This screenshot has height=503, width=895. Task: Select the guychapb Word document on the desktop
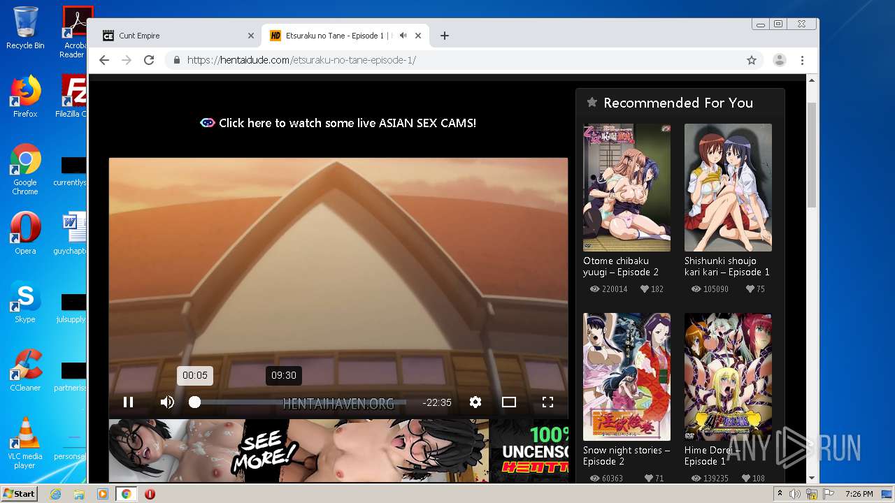[x=72, y=233]
